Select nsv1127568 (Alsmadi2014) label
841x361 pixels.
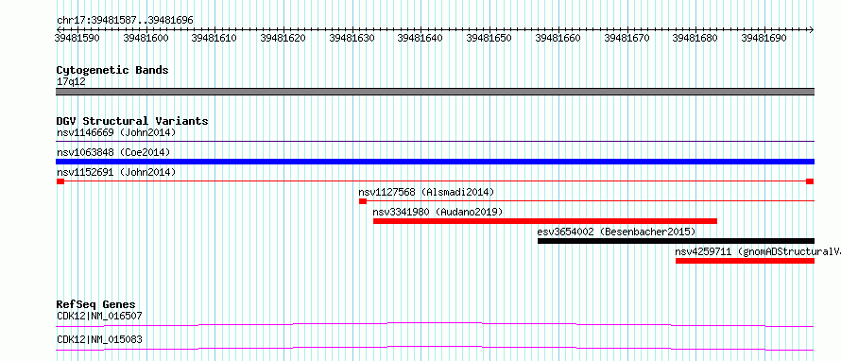coord(426,192)
